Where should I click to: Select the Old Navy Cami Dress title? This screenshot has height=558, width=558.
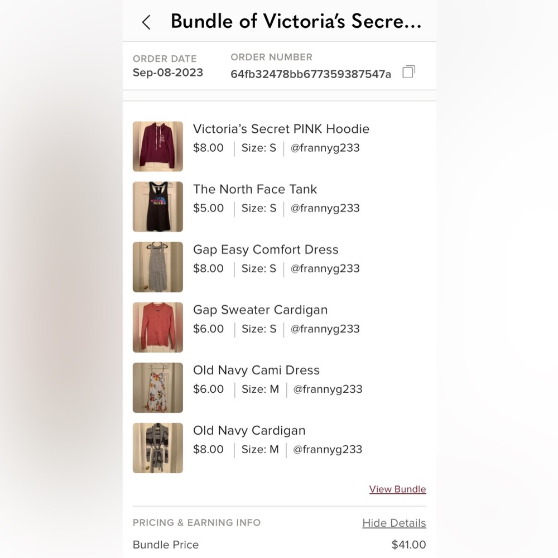point(256,370)
